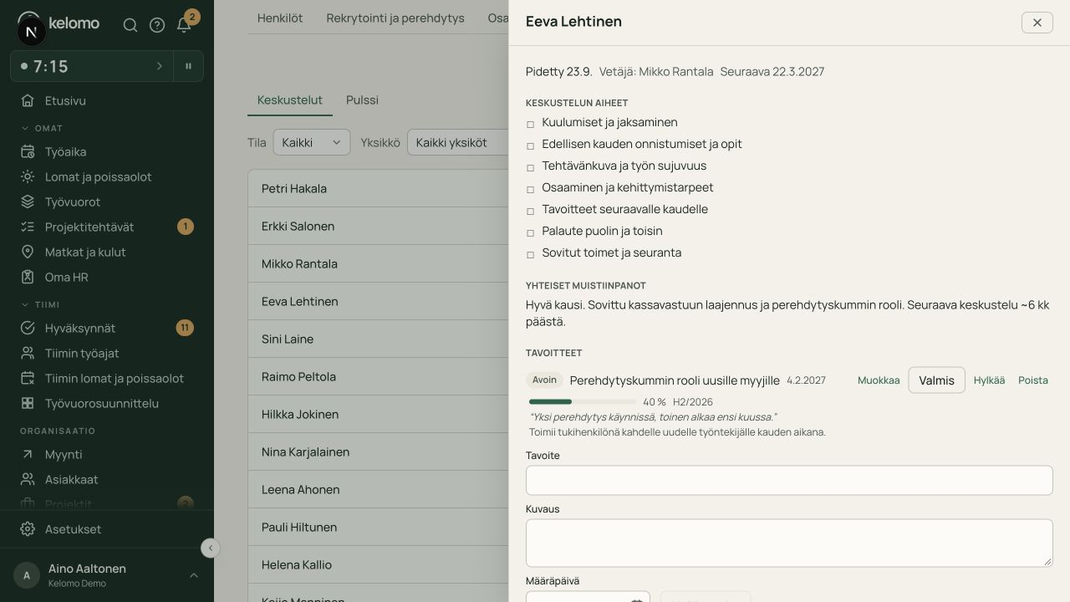Open Asetukset gear icon

(28, 529)
